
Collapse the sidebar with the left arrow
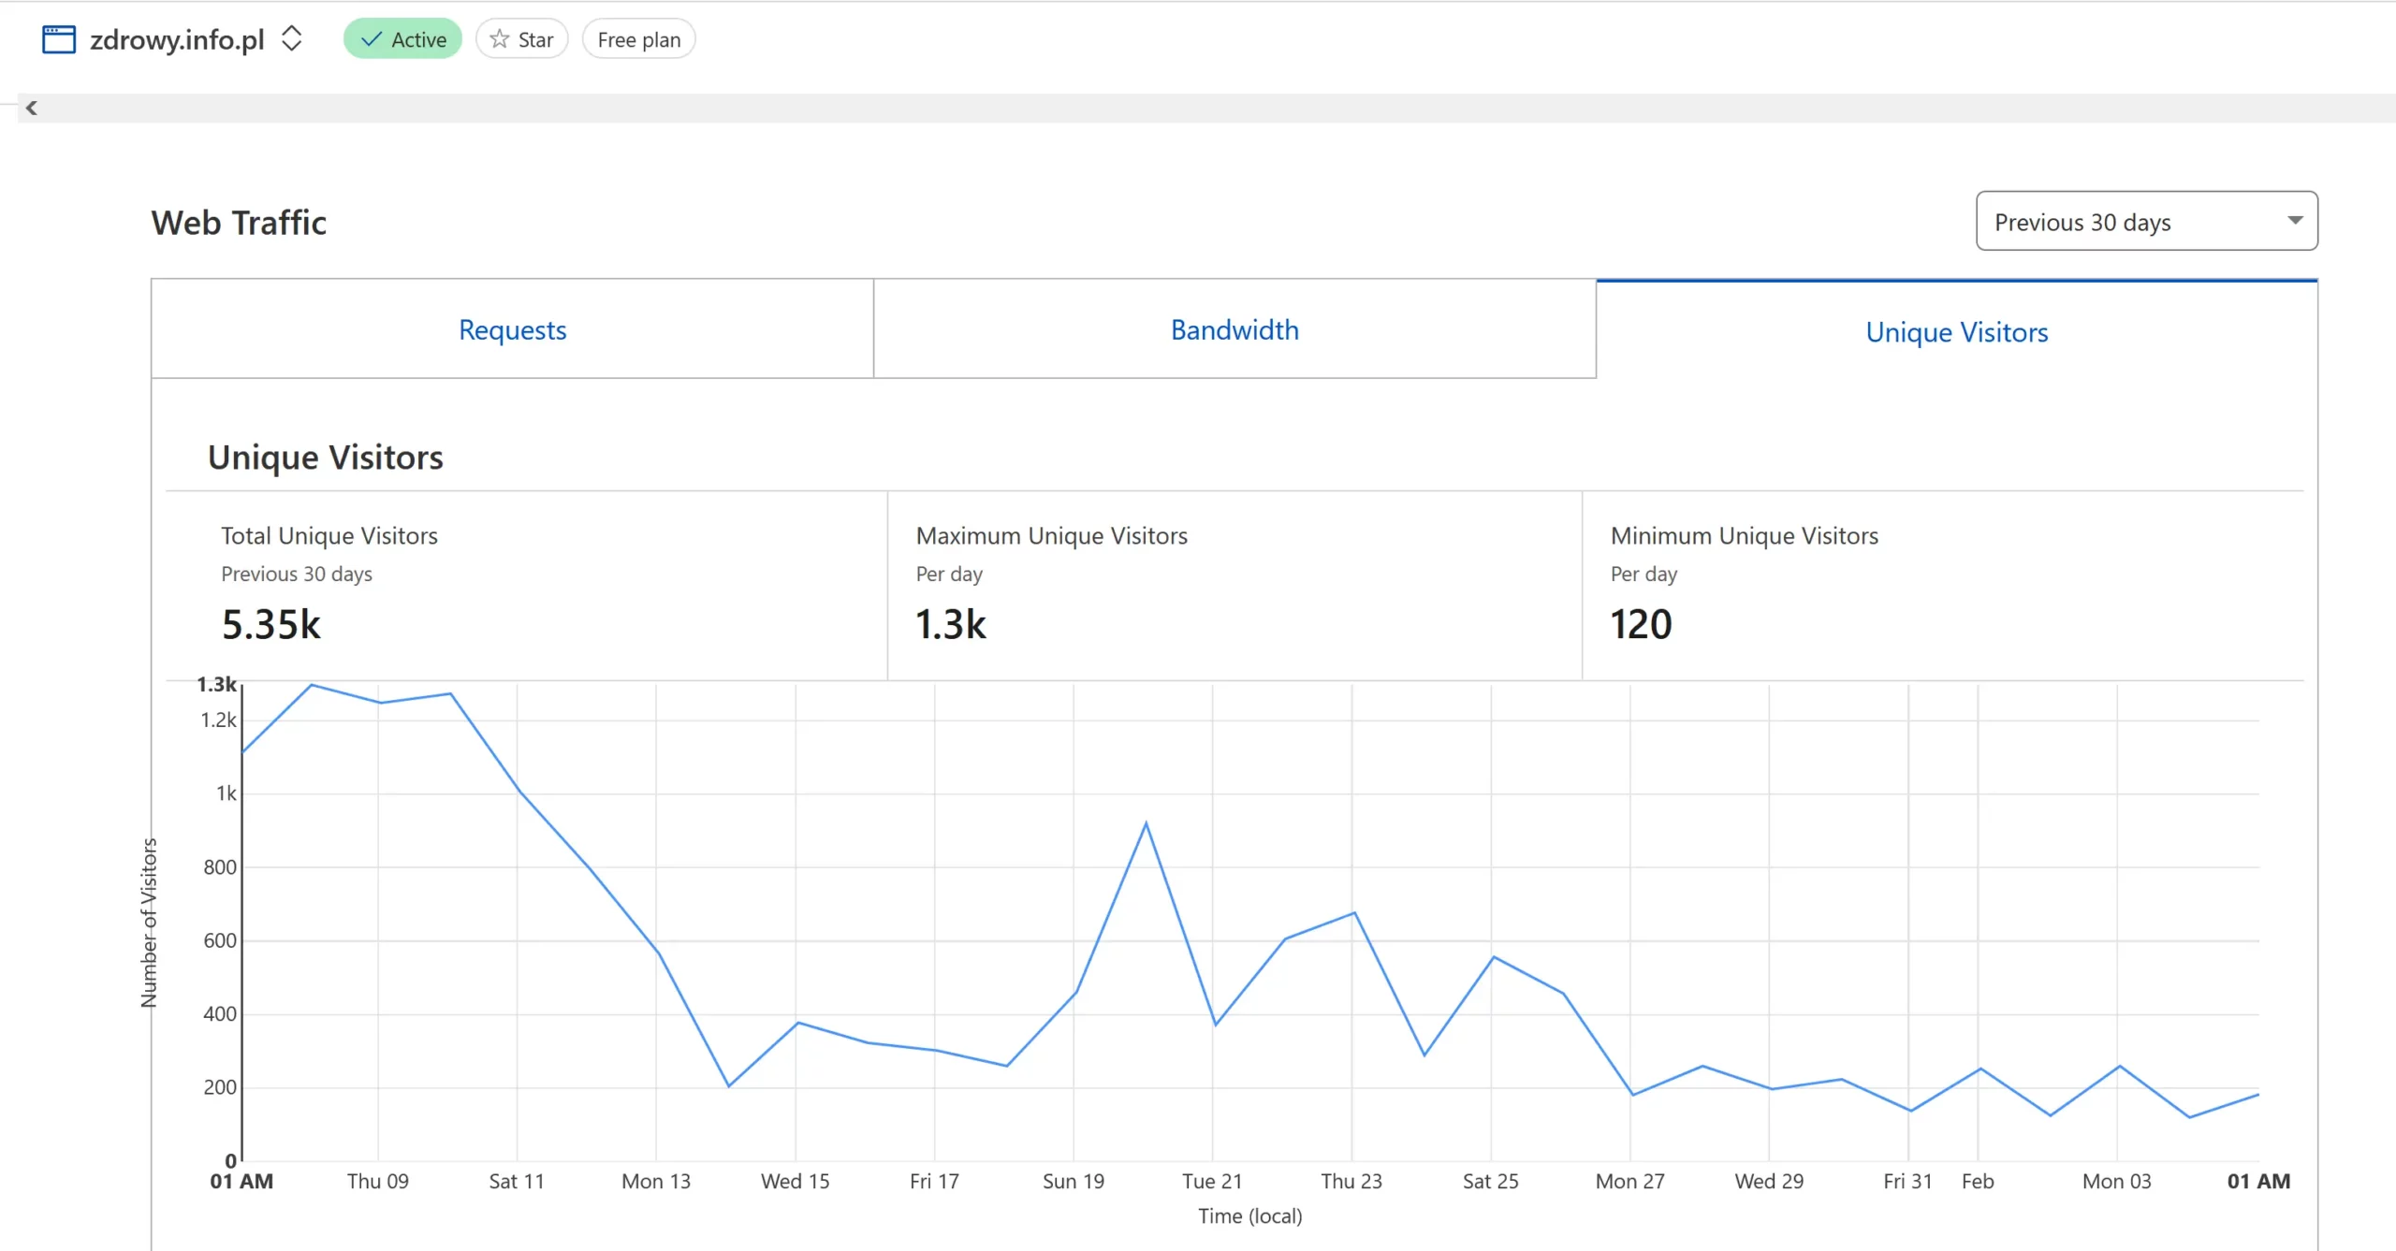coord(32,108)
